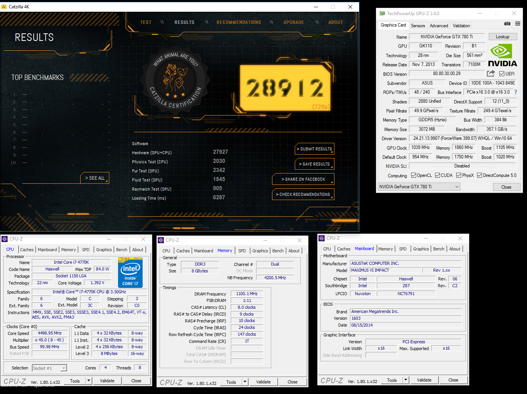Open the Socket #1 selection dropdown
The width and height of the screenshot is (527, 394).
[x=50, y=368]
